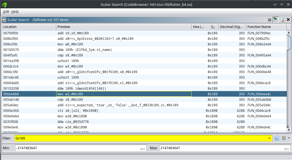Click the Make Selection lines icon
The width and height of the screenshot is (292, 160).
(269, 20)
